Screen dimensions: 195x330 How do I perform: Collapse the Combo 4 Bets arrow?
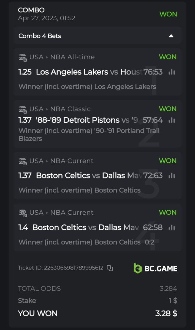pyautogui.click(x=171, y=36)
